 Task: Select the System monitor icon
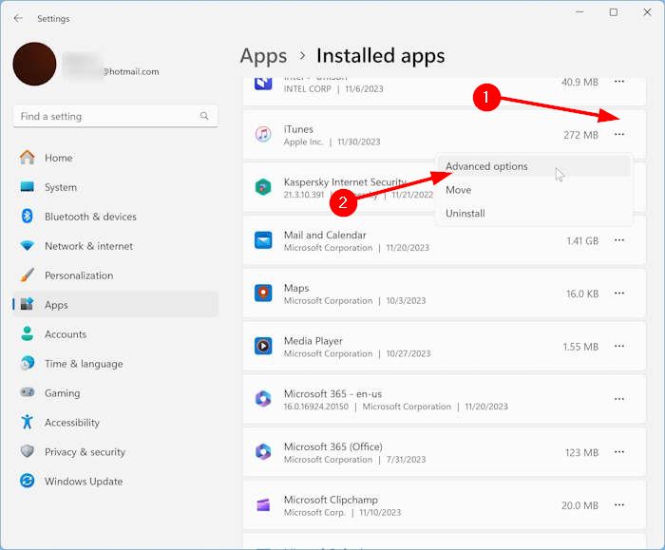(28, 187)
